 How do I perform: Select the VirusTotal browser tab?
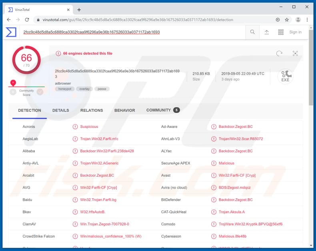tap(39, 10)
